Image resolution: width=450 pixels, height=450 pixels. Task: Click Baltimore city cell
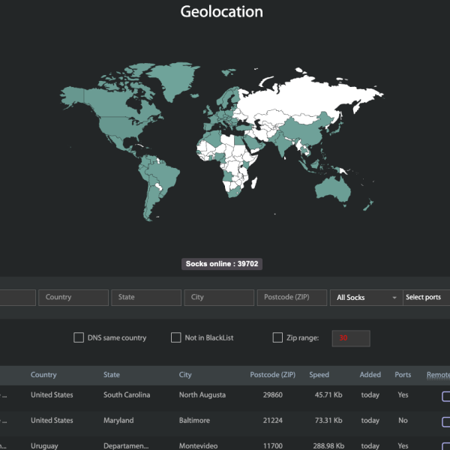coord(194,420)
